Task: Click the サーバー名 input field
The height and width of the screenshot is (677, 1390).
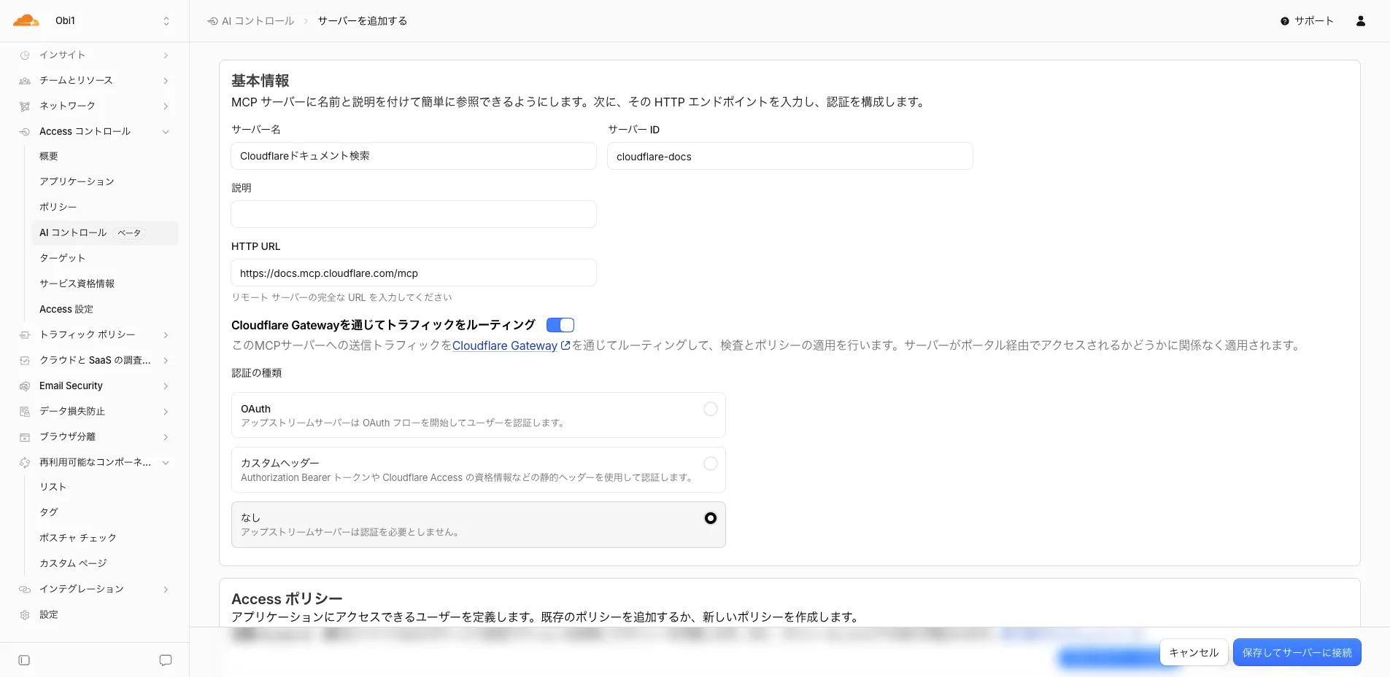Action: 414,156
